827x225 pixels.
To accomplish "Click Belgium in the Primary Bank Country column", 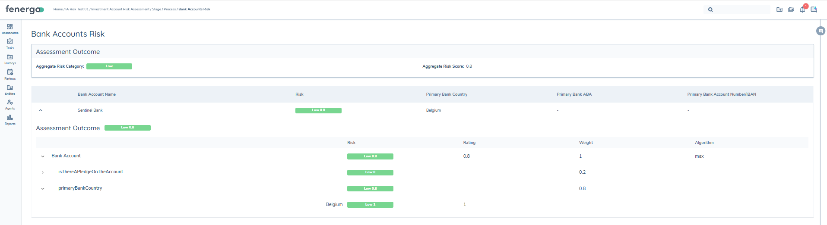I will [434, 110].
